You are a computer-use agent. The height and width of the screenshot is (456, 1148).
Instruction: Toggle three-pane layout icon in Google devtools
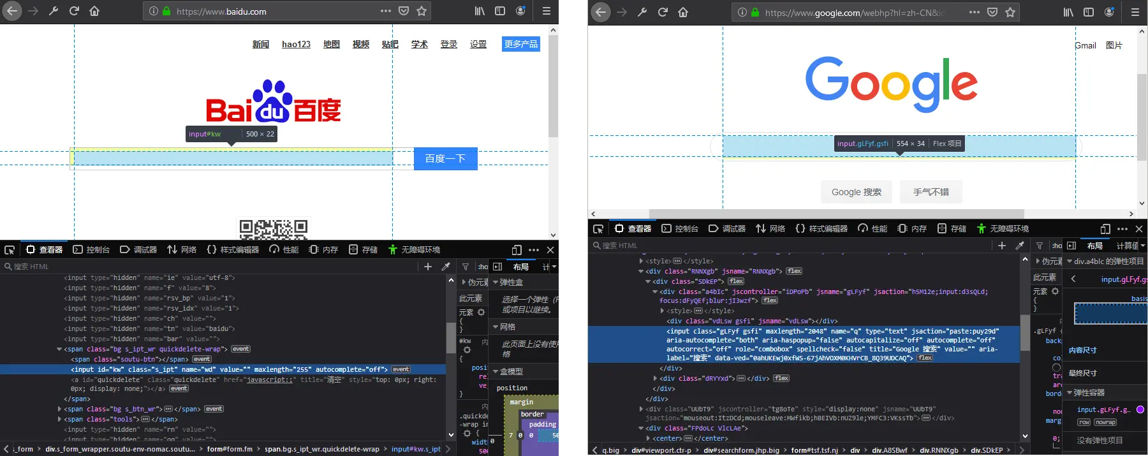(x=1071, y=246)
